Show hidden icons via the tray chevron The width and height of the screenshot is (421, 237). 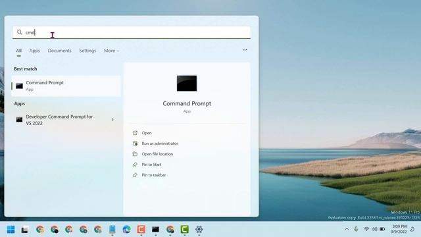tap(347, 229)
